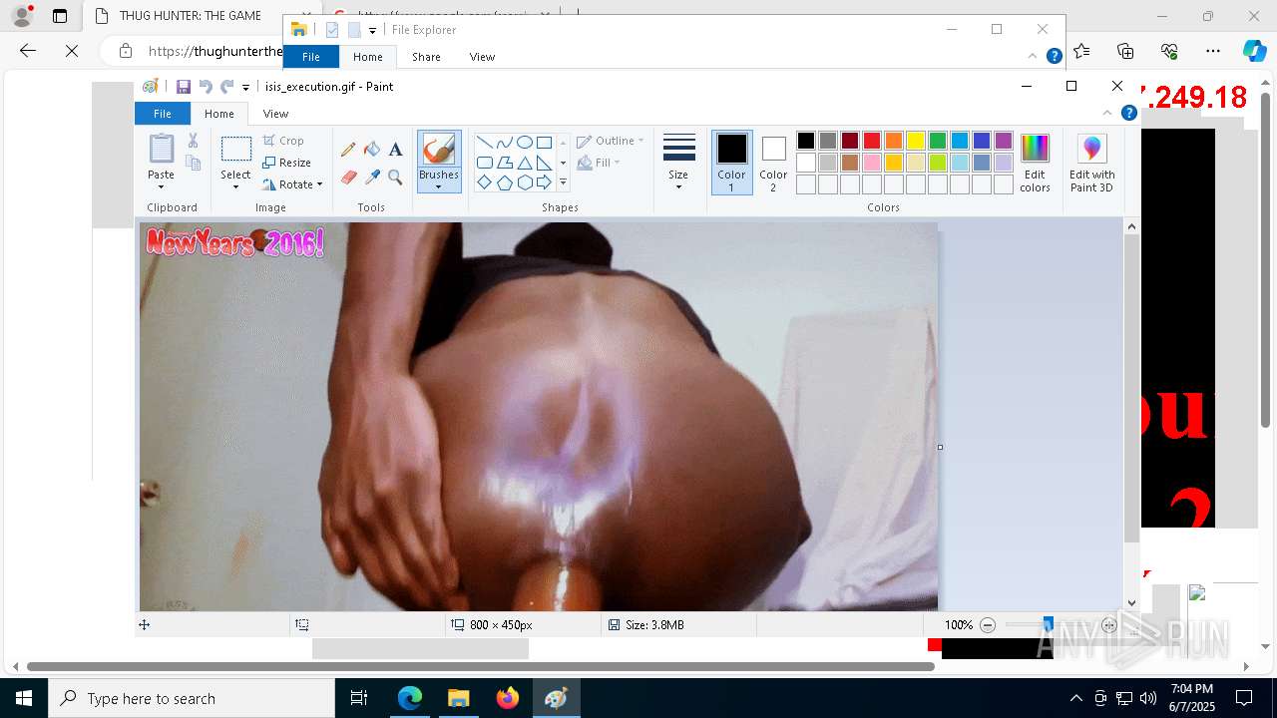Click the zoom in plus button
The image size is (1277, 718).
[x=1109, y=625]
